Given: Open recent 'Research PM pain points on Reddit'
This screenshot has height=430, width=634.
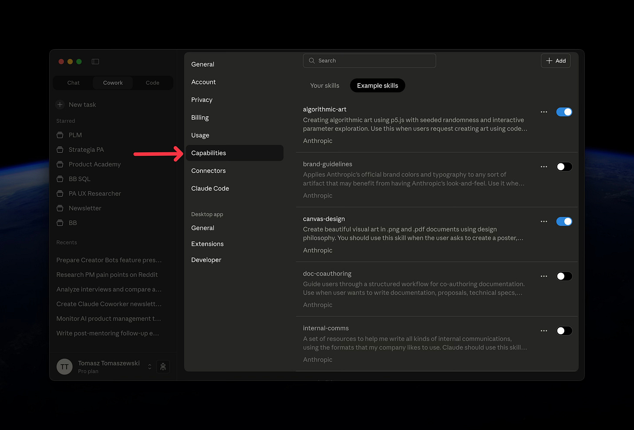Looking at the screenshot, I should pyautogui.click(x=107, y=275).
